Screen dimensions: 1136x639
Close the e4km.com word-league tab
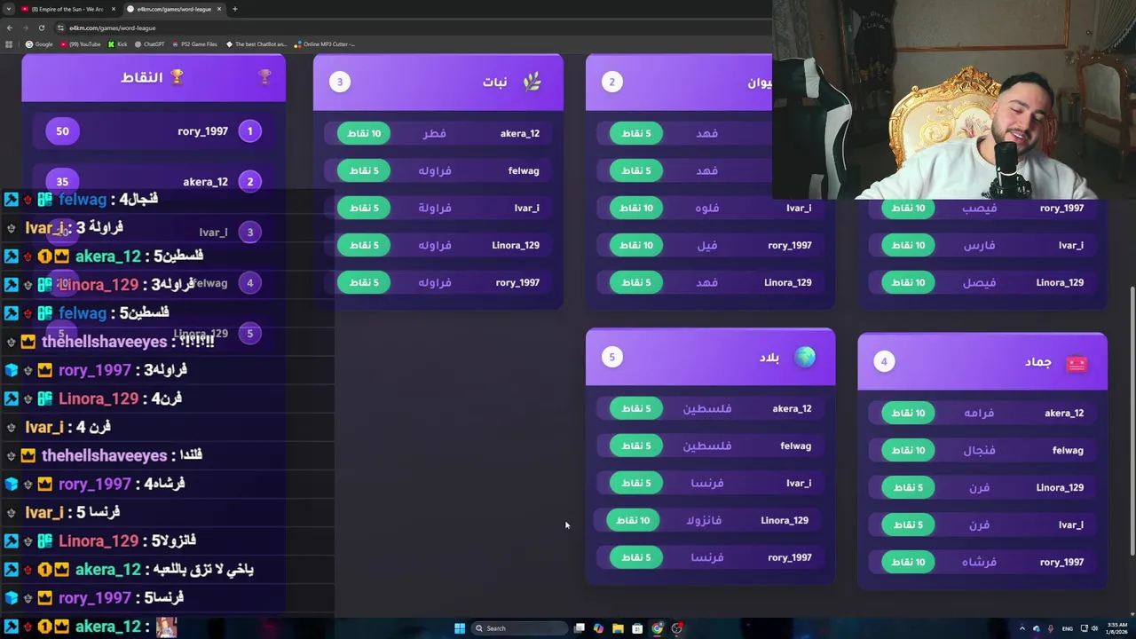218,9
